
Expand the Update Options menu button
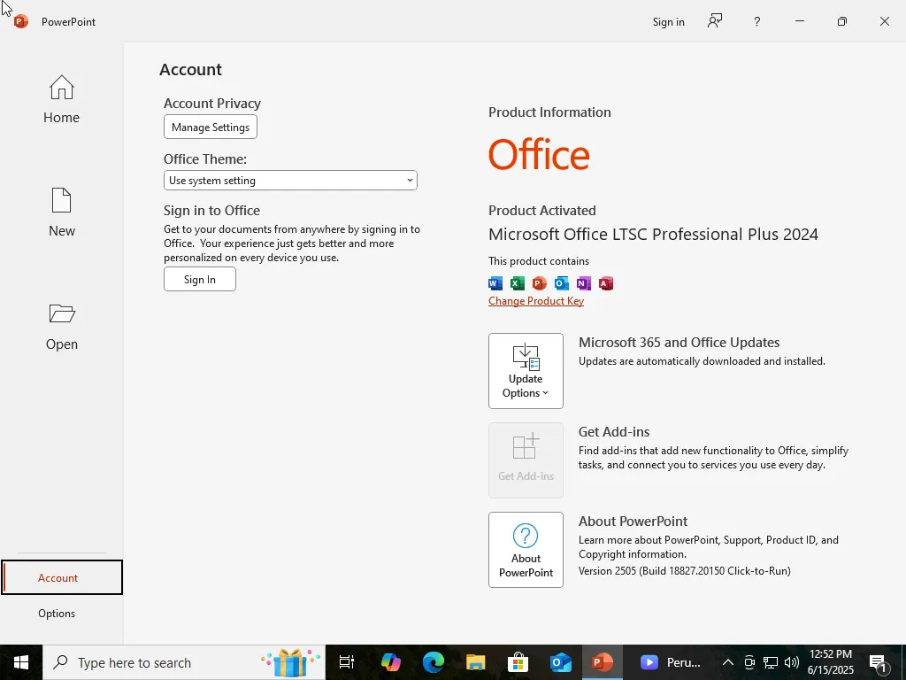526,371
